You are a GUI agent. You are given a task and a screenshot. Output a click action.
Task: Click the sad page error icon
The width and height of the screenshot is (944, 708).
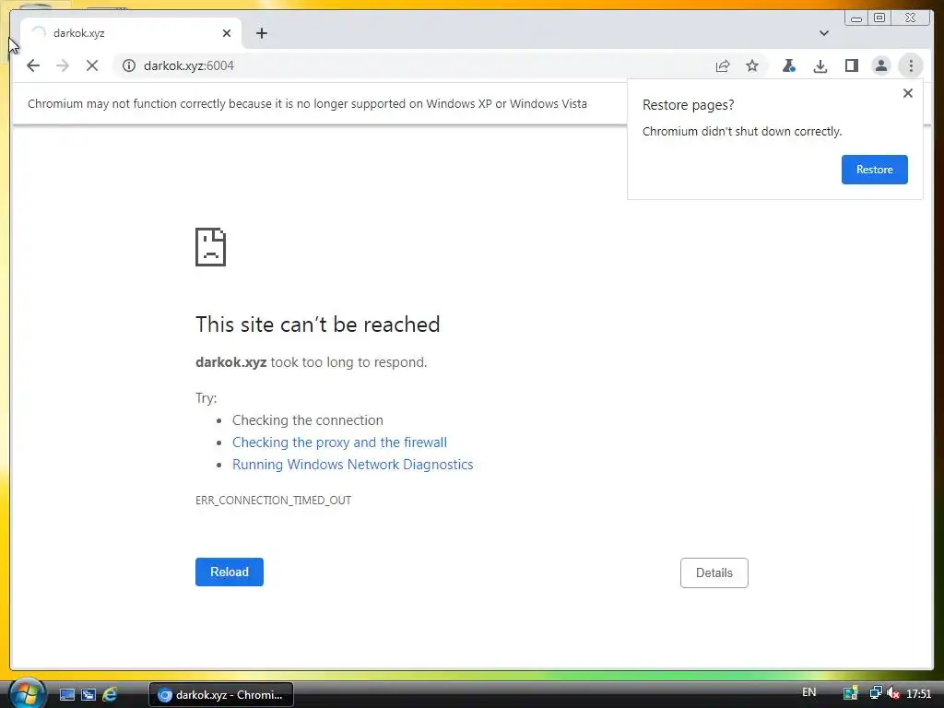pyautogui.click(x=211, y=247)
